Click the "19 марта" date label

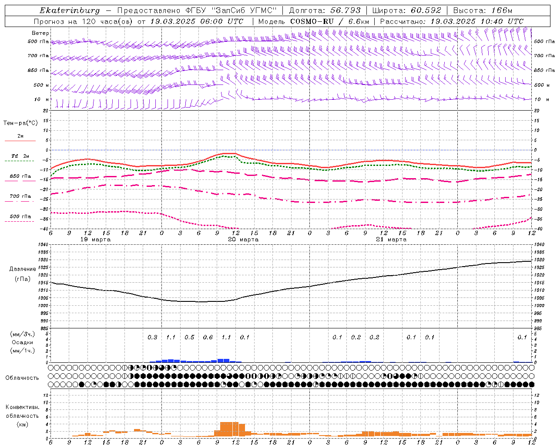pos(96,240)
